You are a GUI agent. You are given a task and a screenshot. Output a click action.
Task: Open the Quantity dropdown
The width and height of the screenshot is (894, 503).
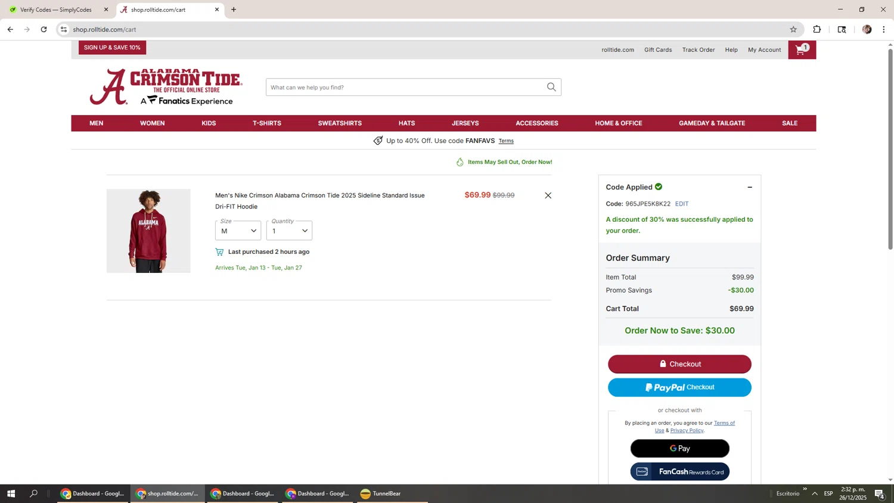click(x=289, y=231)
